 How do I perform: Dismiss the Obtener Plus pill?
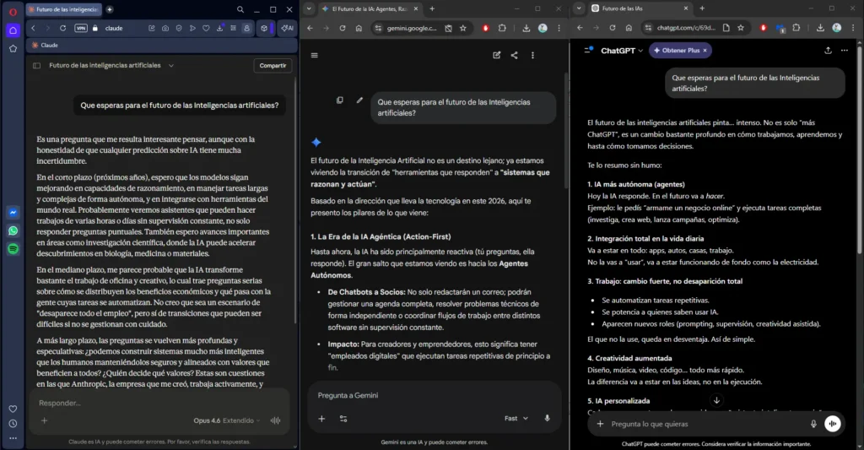[x=705, y=50]
